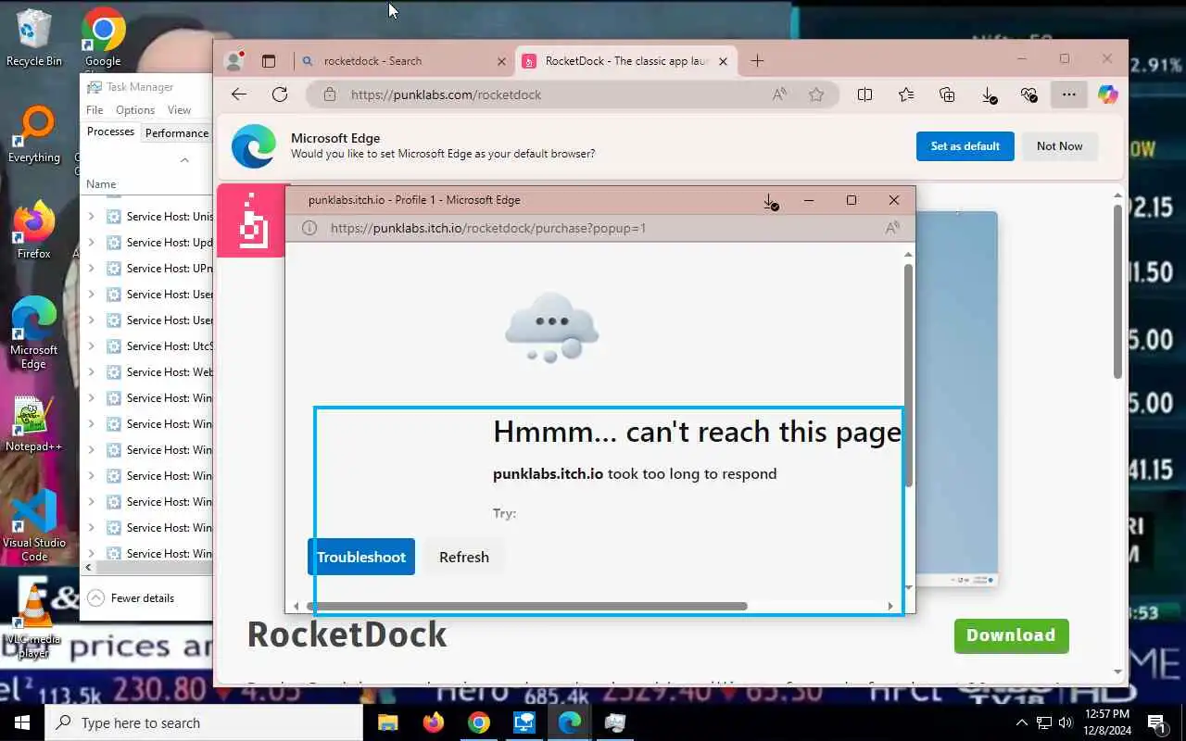The image size is (1186, 741).
Task: Open Notepad++ desktop shortcut
Action: 34,424
